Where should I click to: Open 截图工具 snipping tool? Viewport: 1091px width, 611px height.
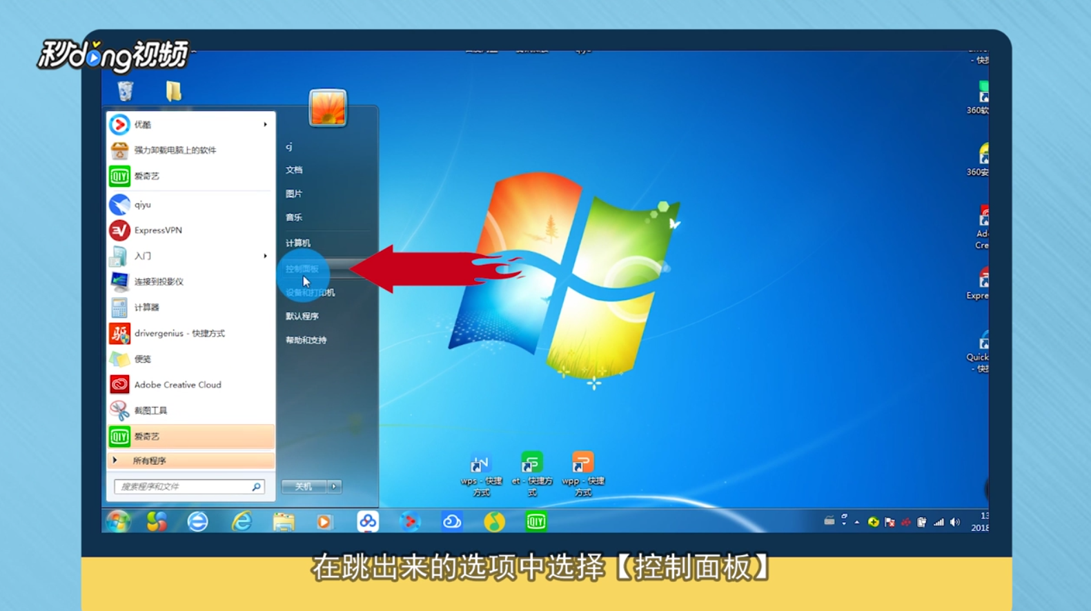(x=190, y=410)
